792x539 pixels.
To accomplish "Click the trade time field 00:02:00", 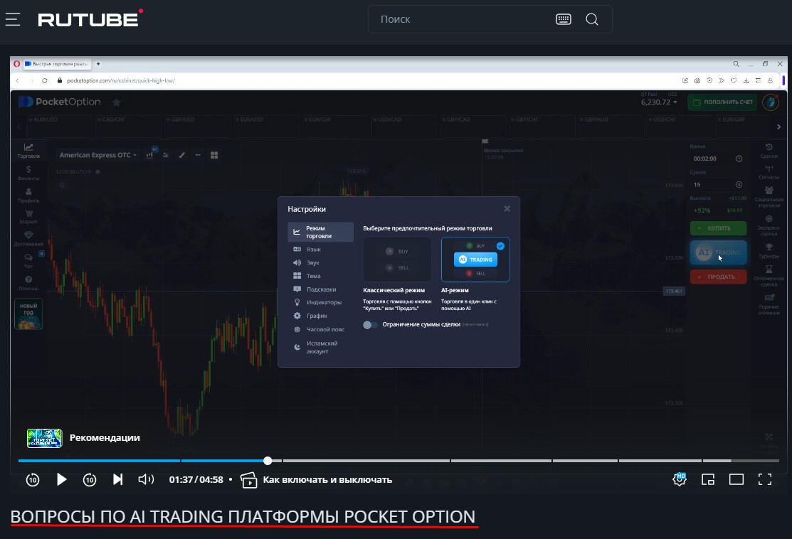I will 718,159.
